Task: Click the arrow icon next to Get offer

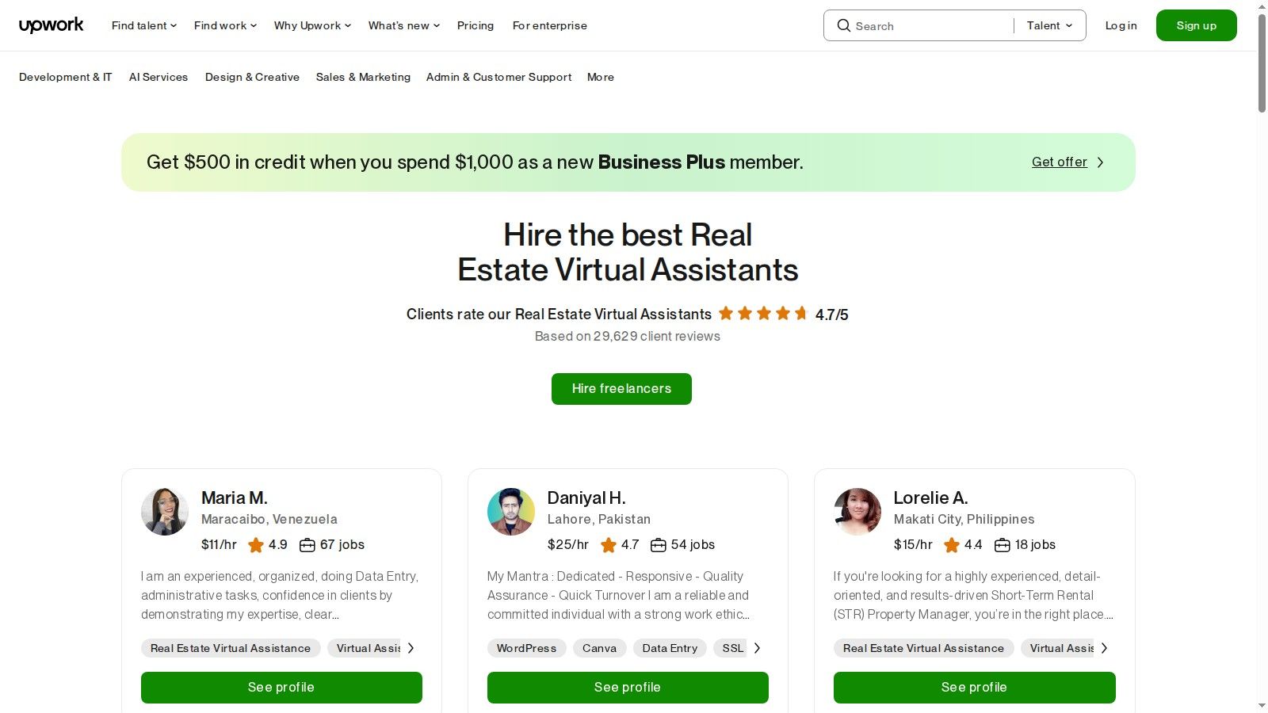Action: (x=1100, y=162)
